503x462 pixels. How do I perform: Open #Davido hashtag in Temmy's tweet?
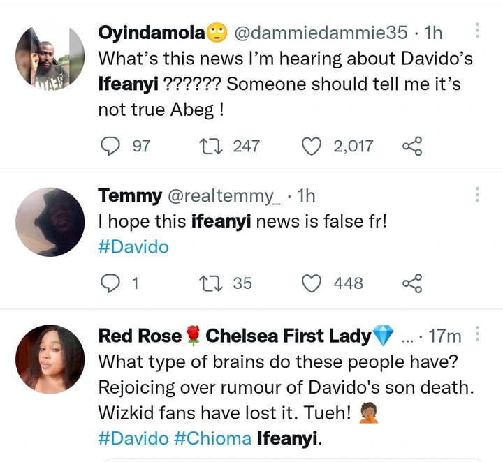pos(133,248)
